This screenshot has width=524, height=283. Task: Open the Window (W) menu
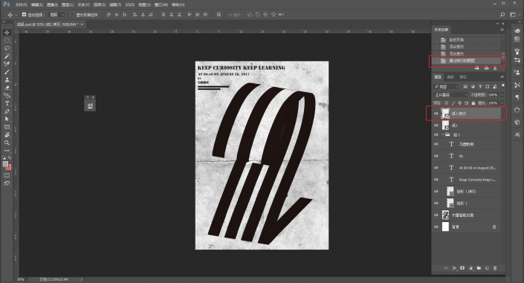(x=161, y=4)
